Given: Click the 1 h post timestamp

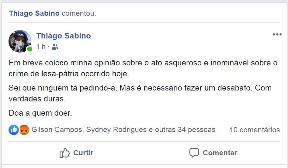Looking at the screenshot, I should (x=41, y=47).
